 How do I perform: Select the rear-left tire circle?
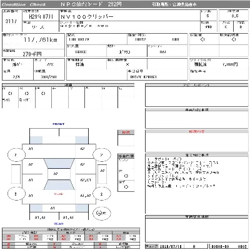pyautogui.click(x=16, y=194)
